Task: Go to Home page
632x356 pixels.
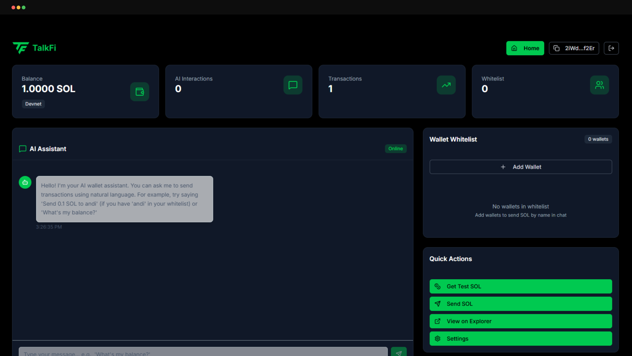Action: tap(525, 48)
